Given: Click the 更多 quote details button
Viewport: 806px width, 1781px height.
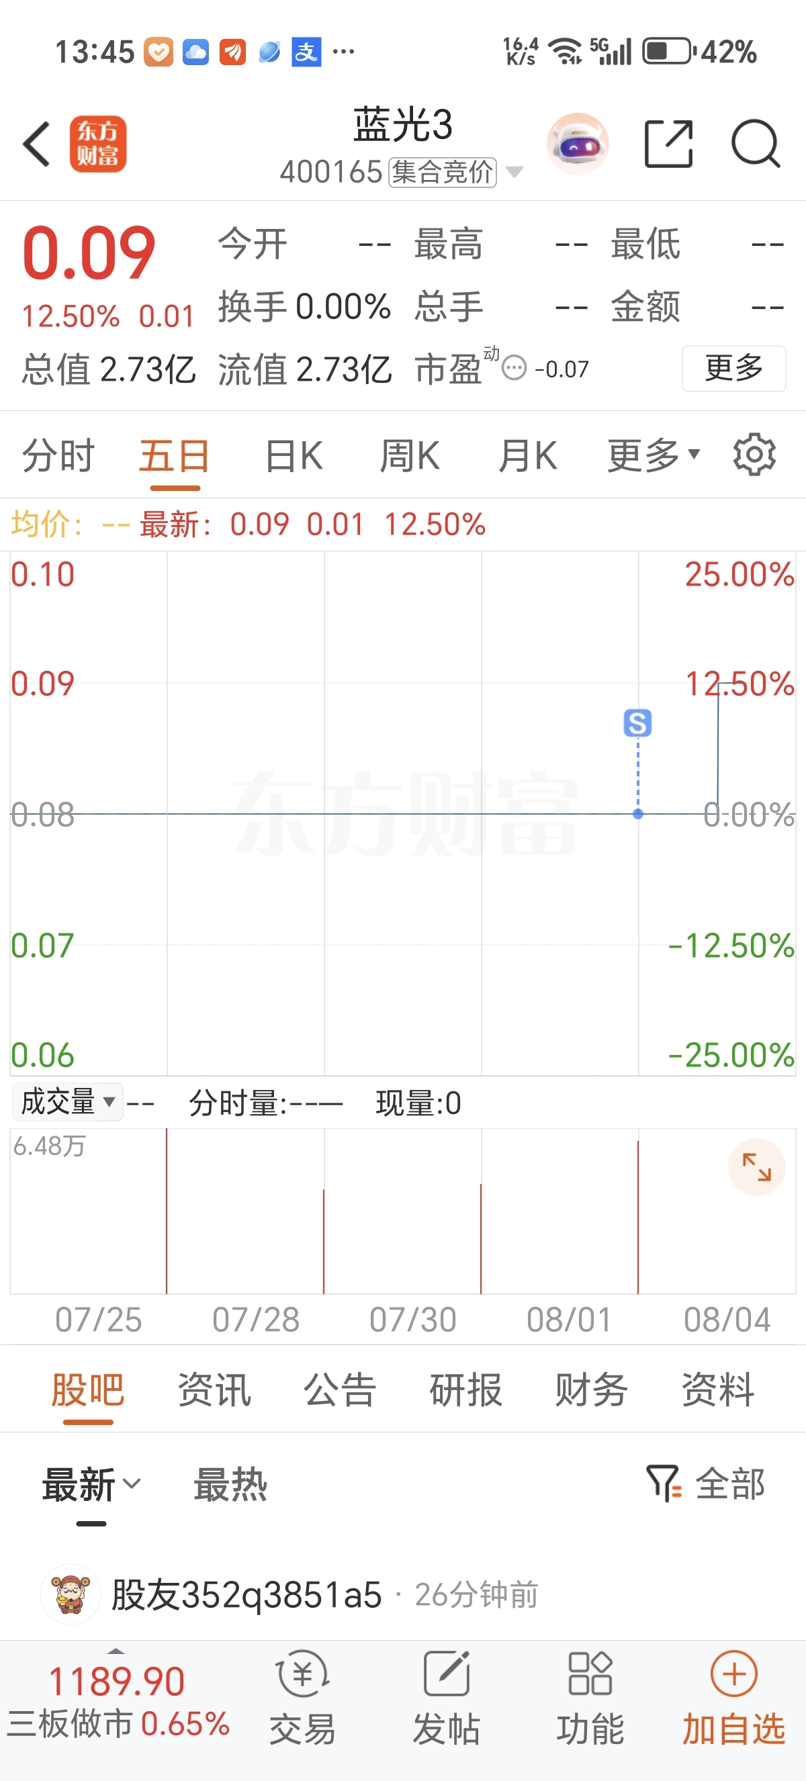Looking at the screenshot, I should 734,369.
